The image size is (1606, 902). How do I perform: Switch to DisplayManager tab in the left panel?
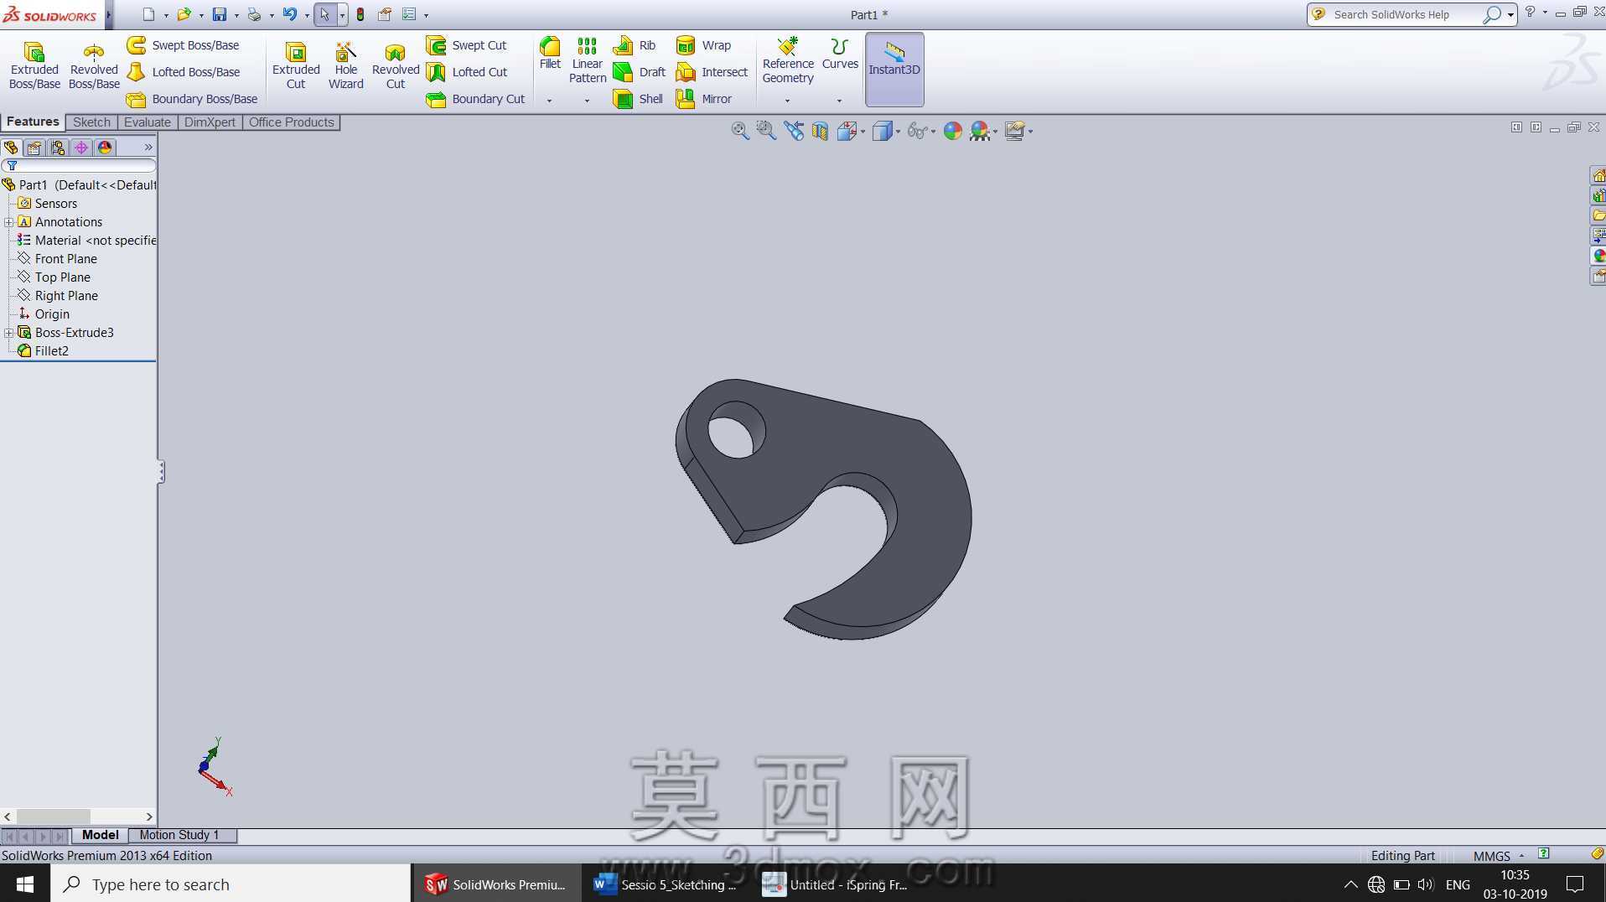105,148
